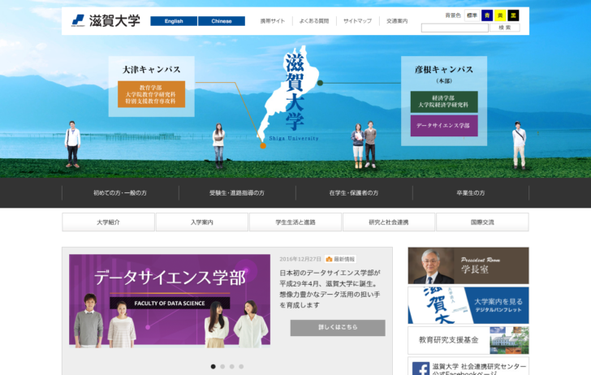The height and width of the screenshot is (375, 591).
Task: Select 在学生・保護者の方 navigation item
Action: 354,192
